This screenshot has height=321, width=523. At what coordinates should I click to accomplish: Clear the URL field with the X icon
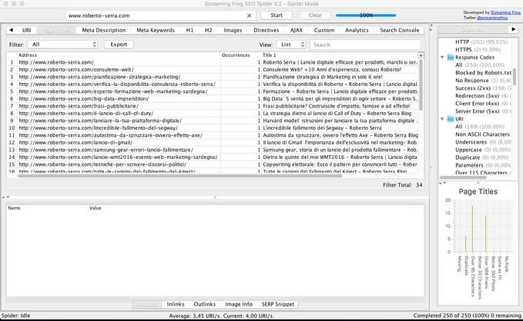(249, 15)
